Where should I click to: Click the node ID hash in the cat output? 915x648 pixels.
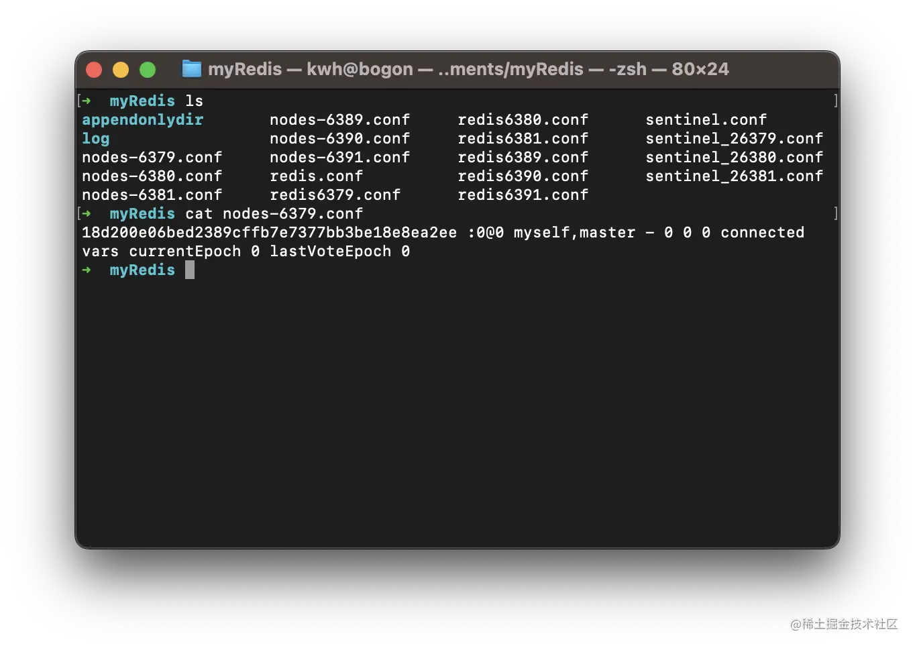[269, 233]
